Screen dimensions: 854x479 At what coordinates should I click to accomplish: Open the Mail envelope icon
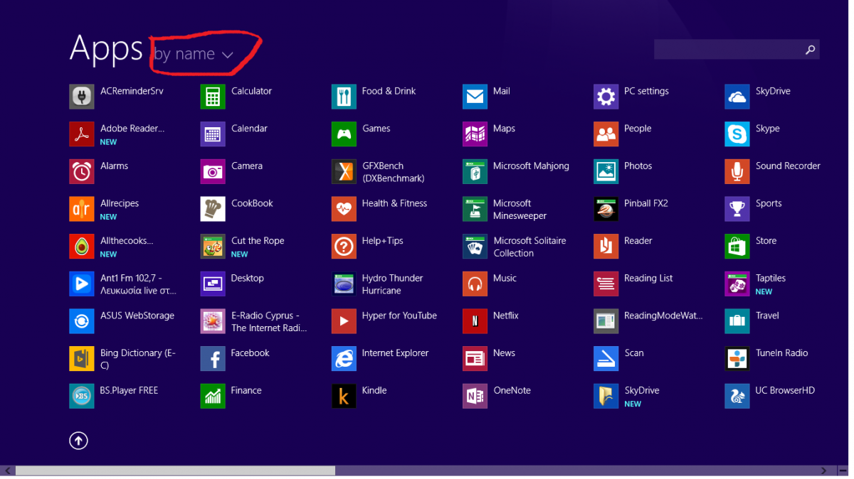coord(475,97)
